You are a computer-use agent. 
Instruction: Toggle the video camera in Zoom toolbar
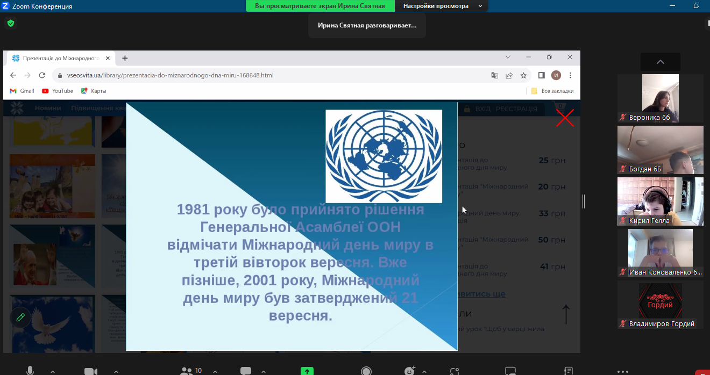click(91, 371)
